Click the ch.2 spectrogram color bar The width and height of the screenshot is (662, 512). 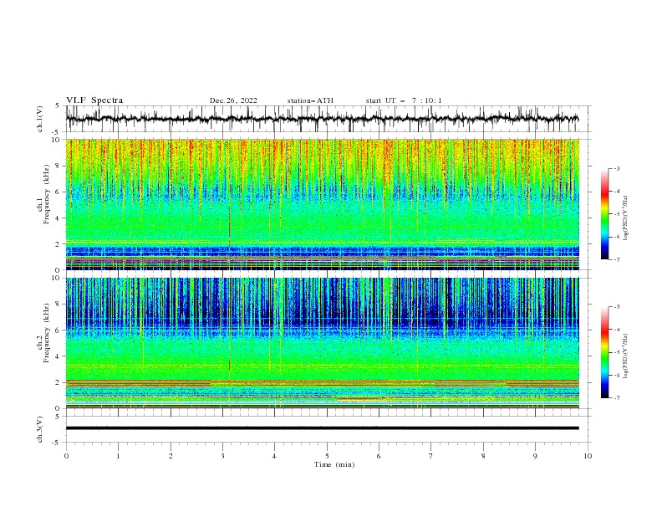pos(604,352)
